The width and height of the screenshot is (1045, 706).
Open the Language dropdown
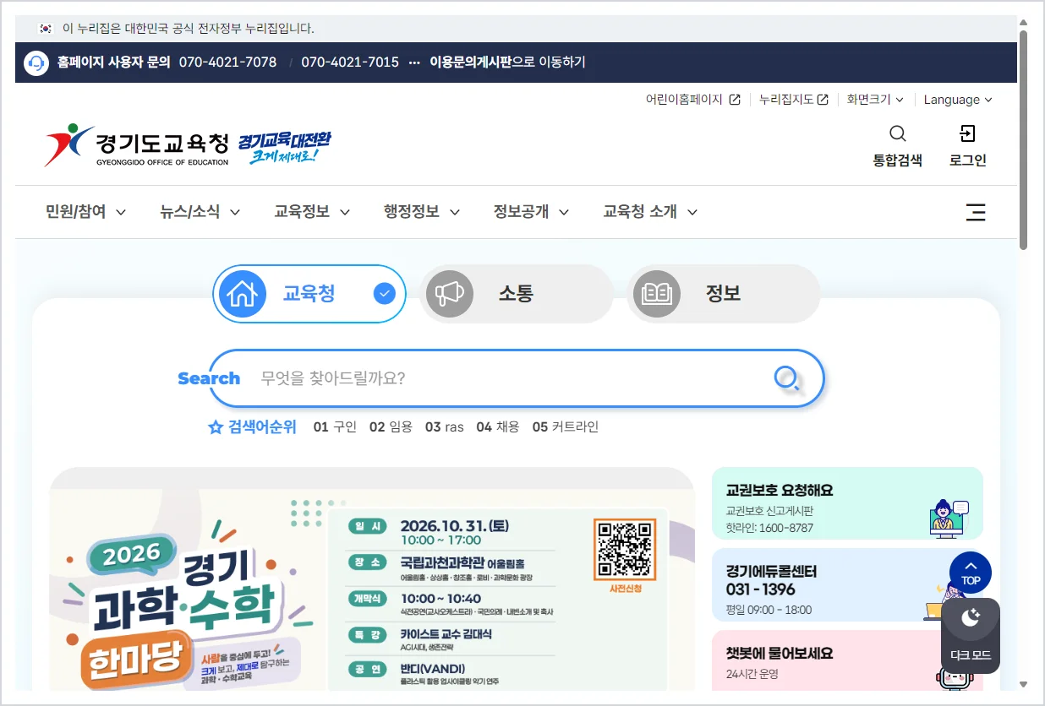pos(958,100)
